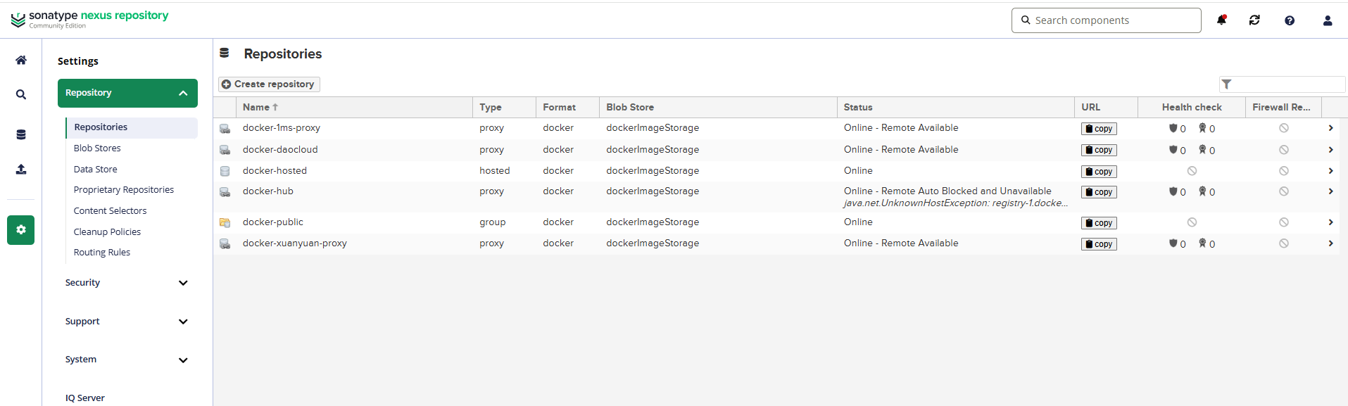Viewport: 1348px width, 406px height.
Task: Sort by the Blob Store column header
Action: [718, 108]
